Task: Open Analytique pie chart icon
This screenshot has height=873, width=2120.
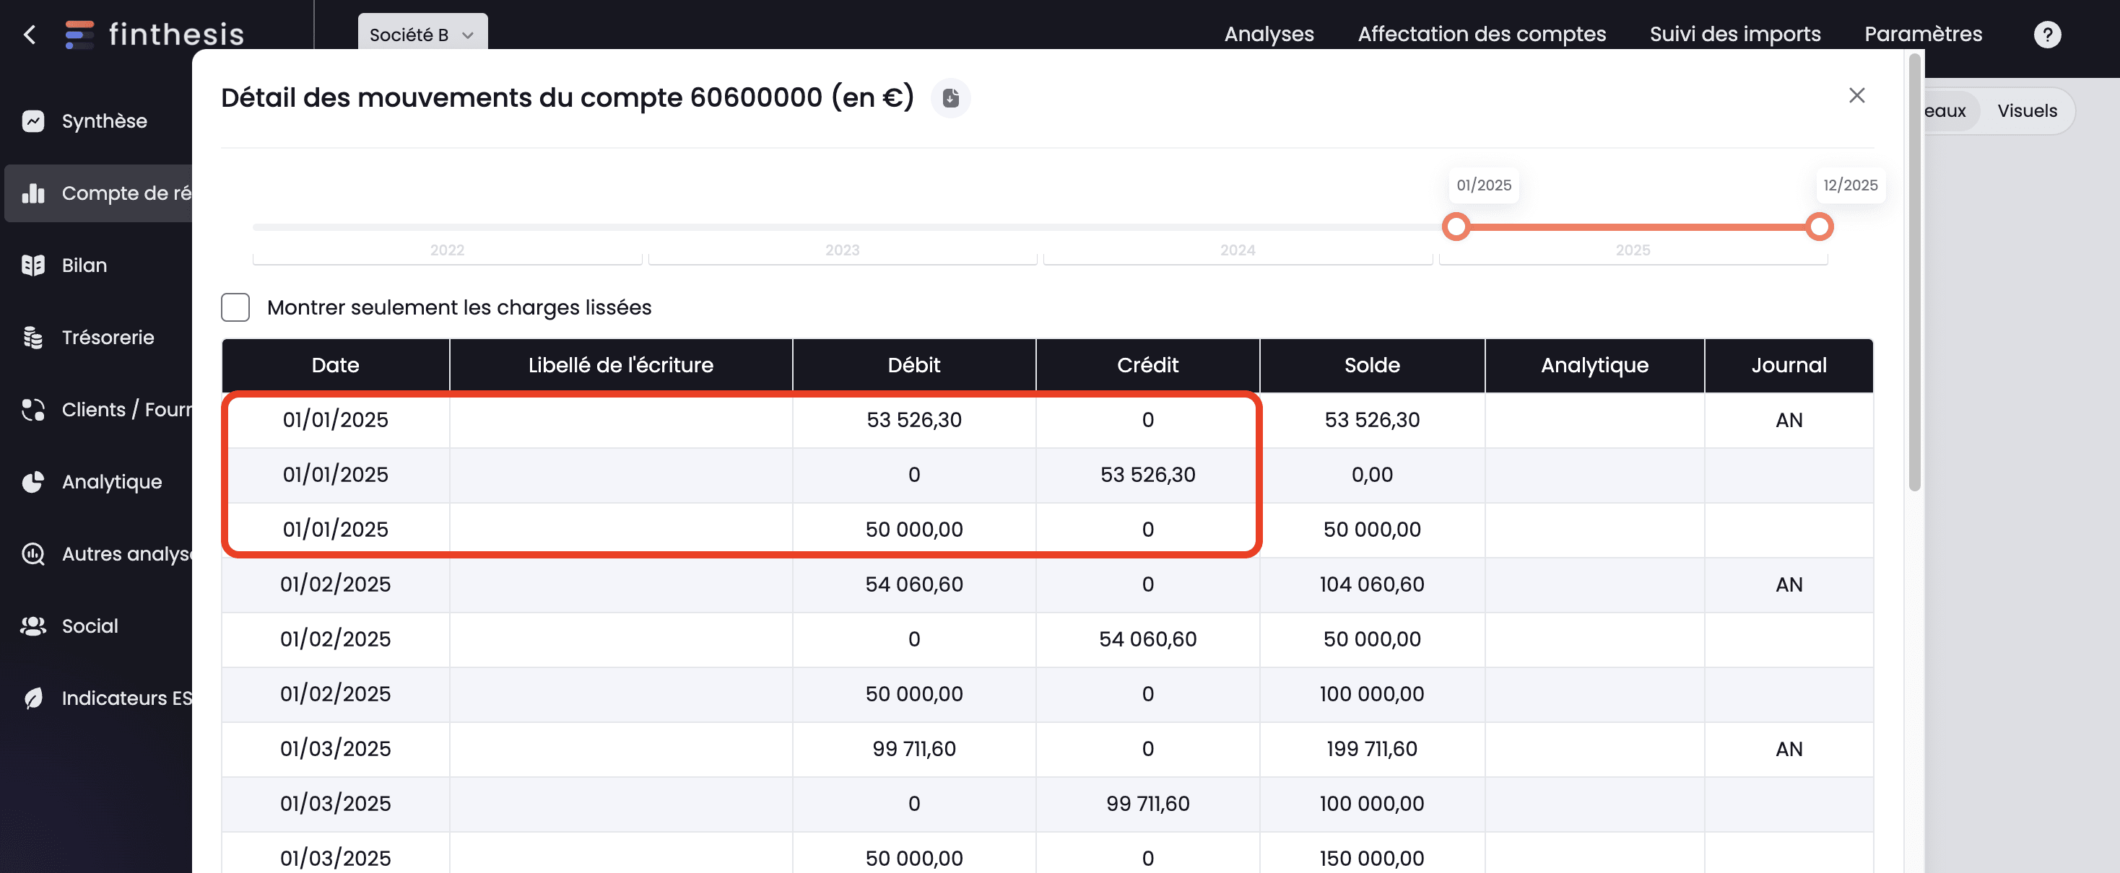Action: [x=33, y=482]
